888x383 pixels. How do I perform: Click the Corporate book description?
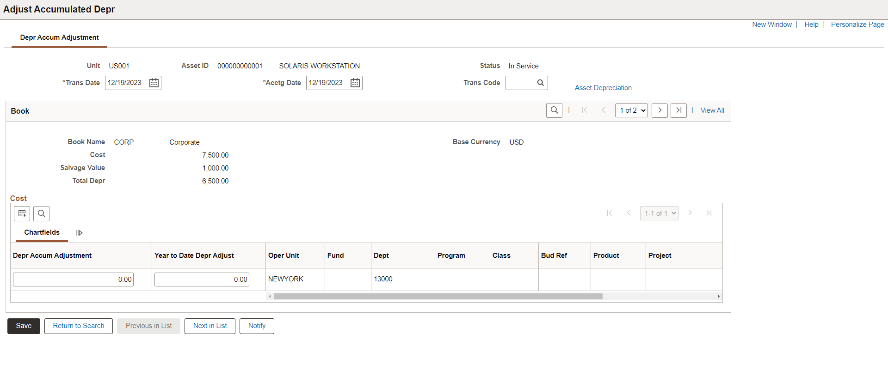pyautogui.click(x=185, y=142)
